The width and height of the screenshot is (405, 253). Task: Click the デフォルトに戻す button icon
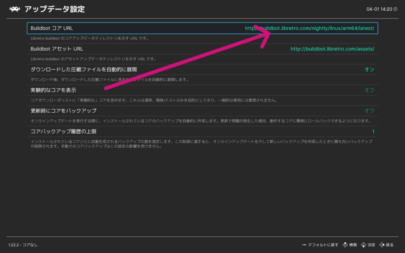click(x=304, y=245)
